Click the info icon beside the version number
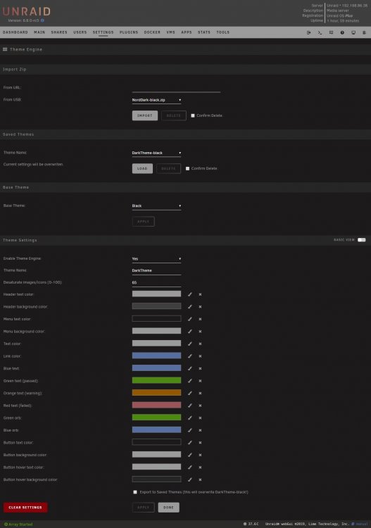The image size is (371, 528). (x=42, y=20)
